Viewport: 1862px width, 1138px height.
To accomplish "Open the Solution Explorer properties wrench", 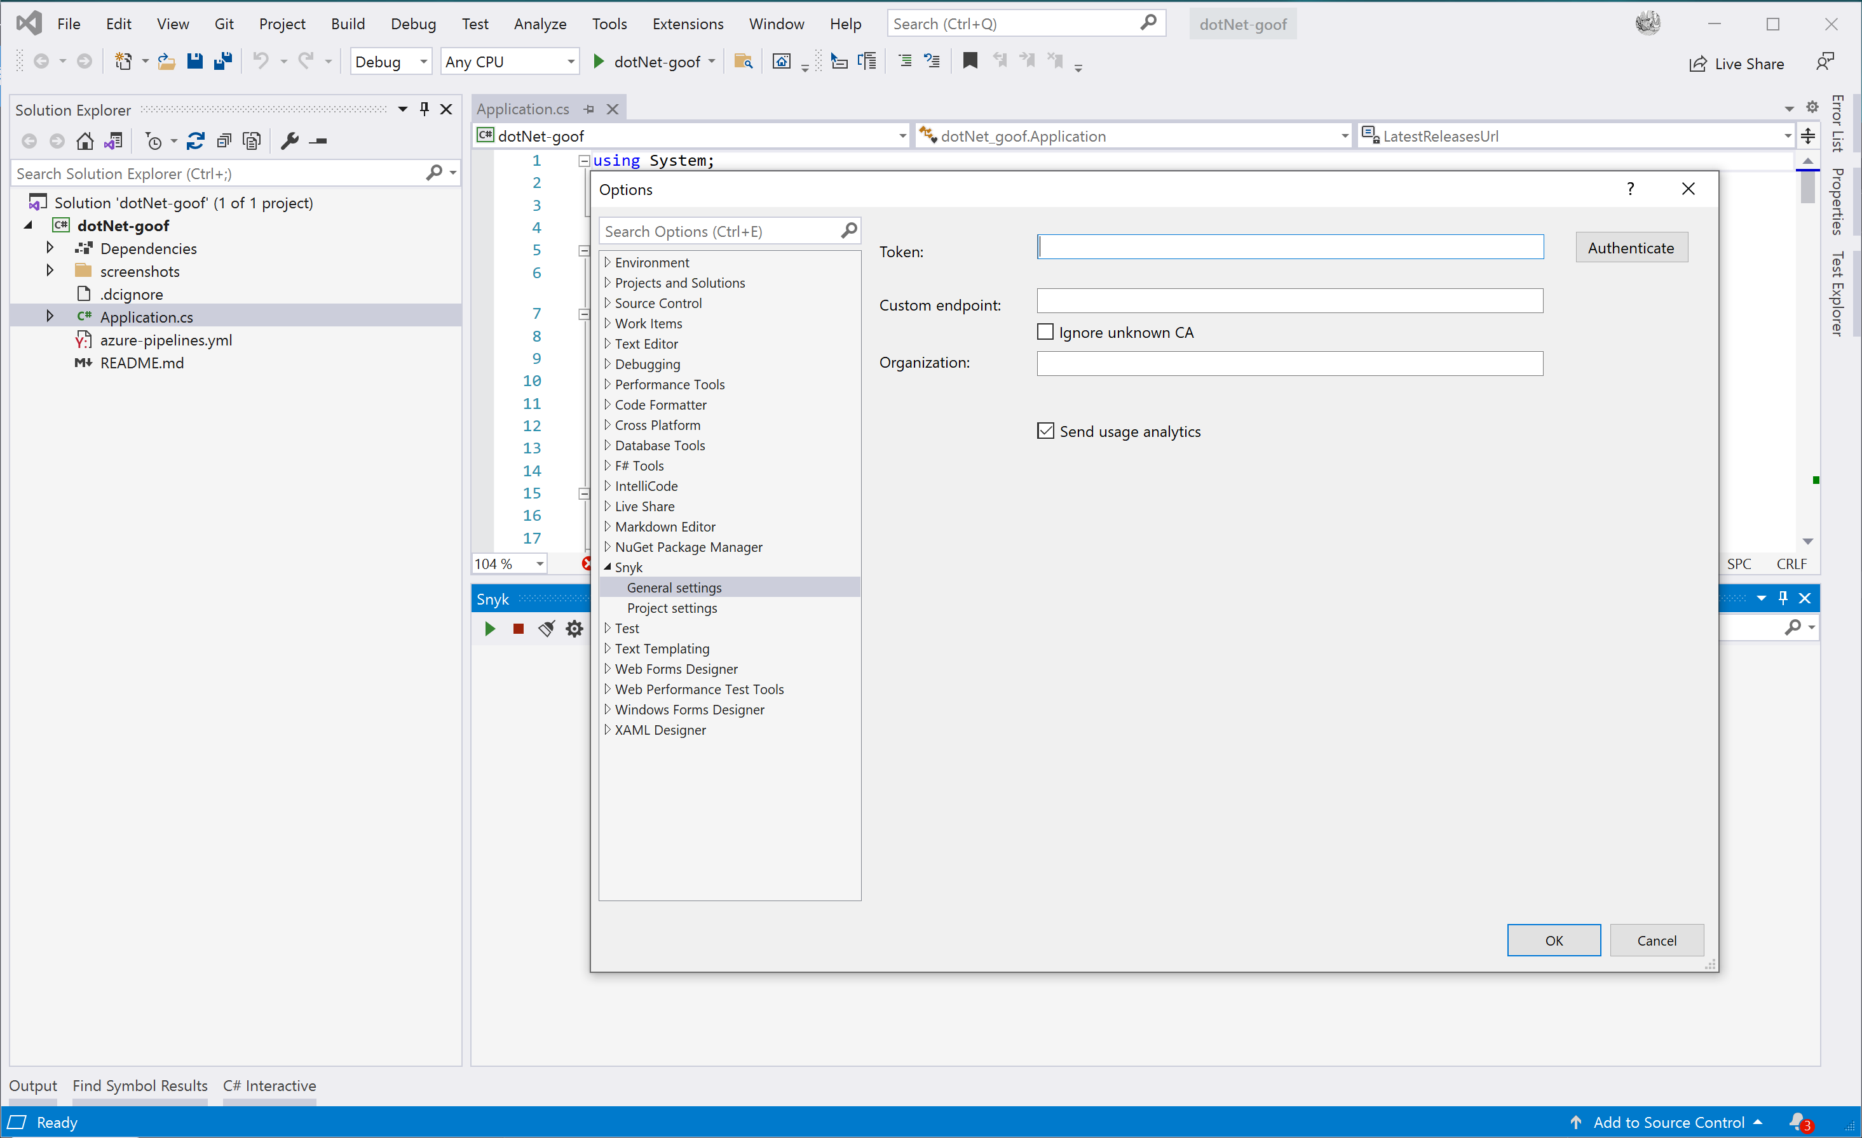I will tap(289, 140).
